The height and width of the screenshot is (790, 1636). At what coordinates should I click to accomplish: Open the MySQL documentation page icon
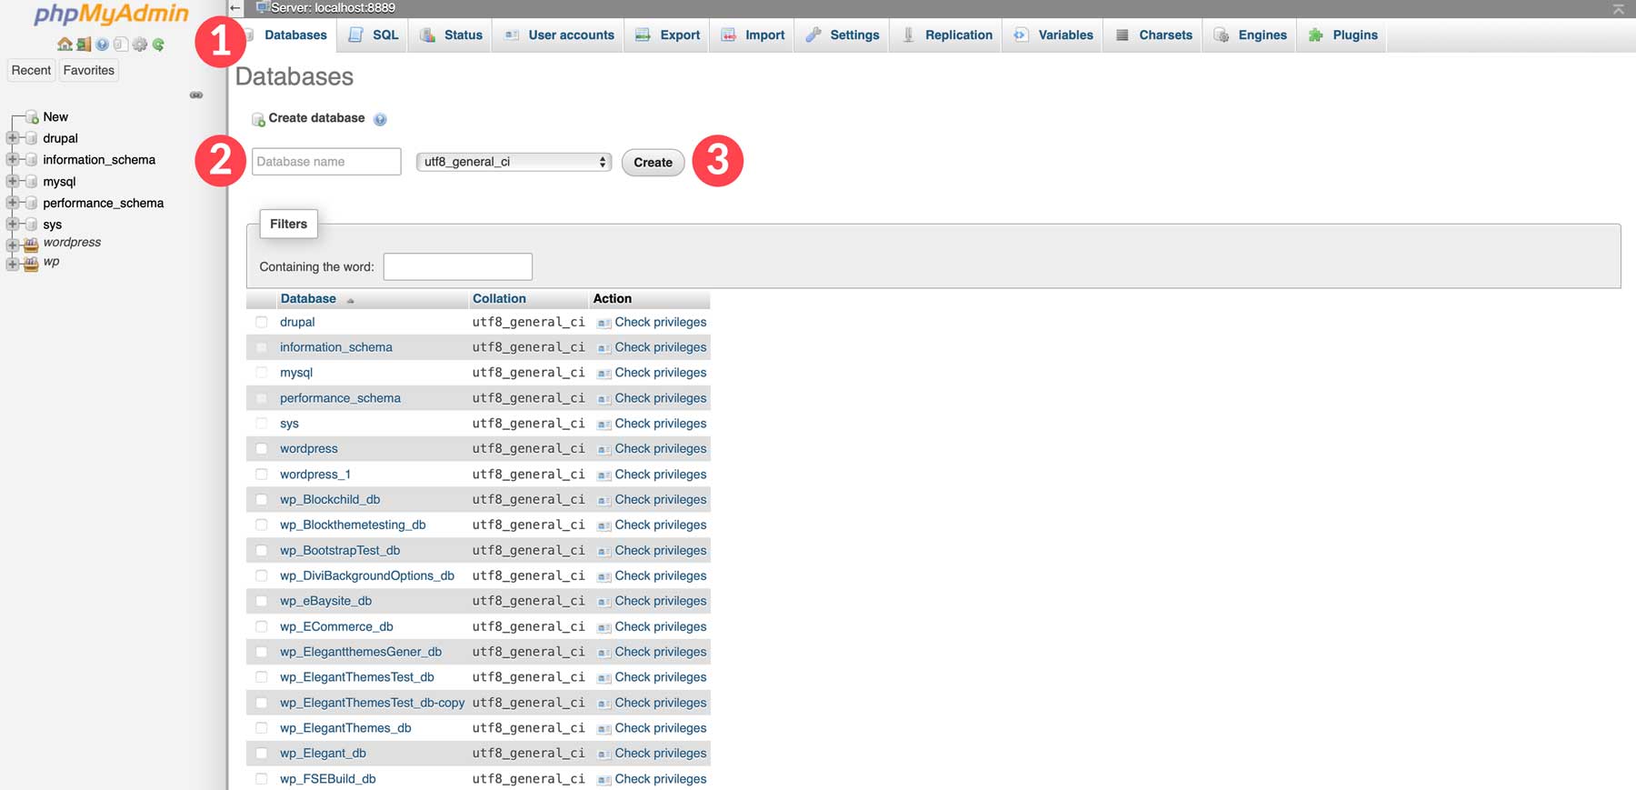[121, 45]
